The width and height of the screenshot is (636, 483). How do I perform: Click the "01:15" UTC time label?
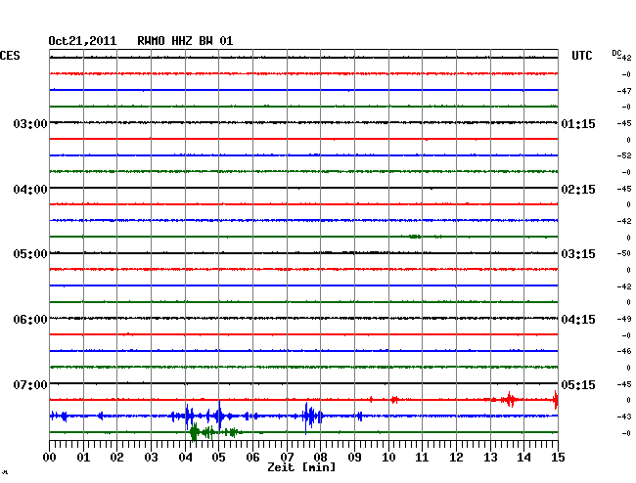pyautogui.click(x=578, y=123)
